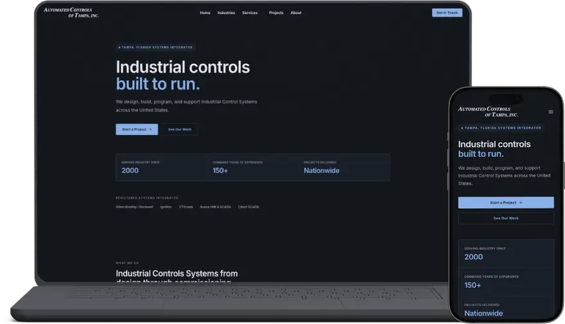The width and height of the screenshot is (565, 324).
Task: Click the Nationwide stat on the laptop
Action: coord(322,170)
